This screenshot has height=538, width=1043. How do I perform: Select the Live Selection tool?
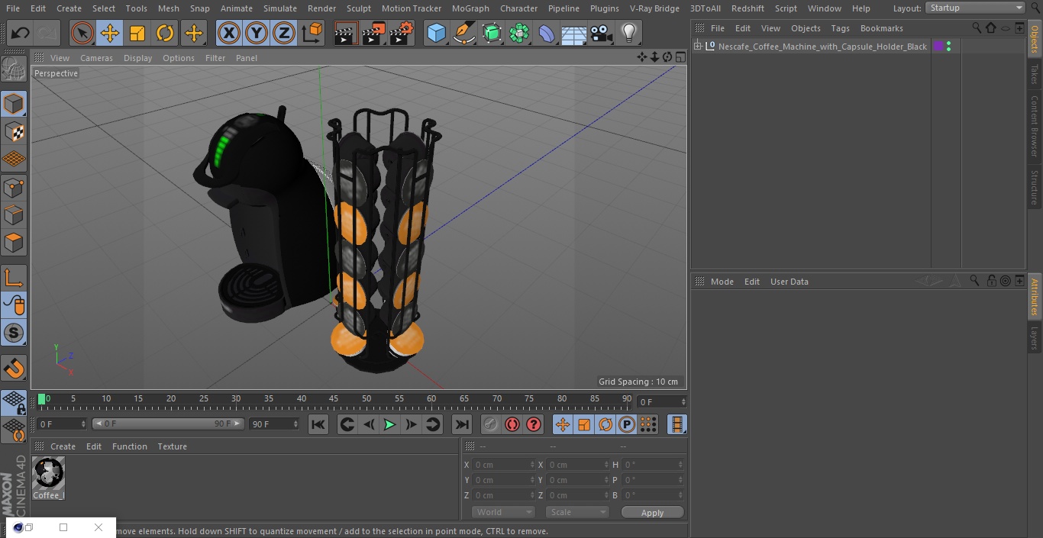tap(82, 33)
